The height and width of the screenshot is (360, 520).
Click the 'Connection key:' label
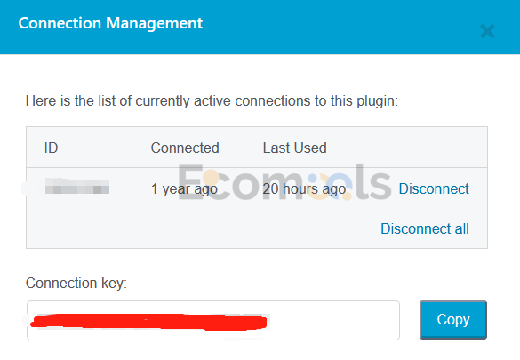click(76, 283)
